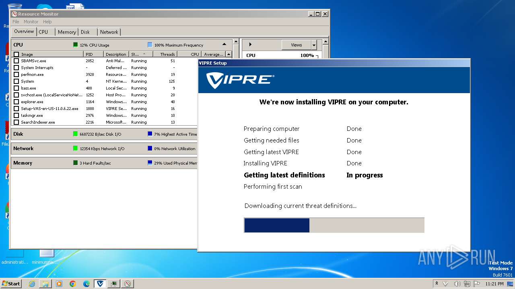Screen dimensions: 515x289
Task: Click VIPRE tray icon
Action: point(445,284)
